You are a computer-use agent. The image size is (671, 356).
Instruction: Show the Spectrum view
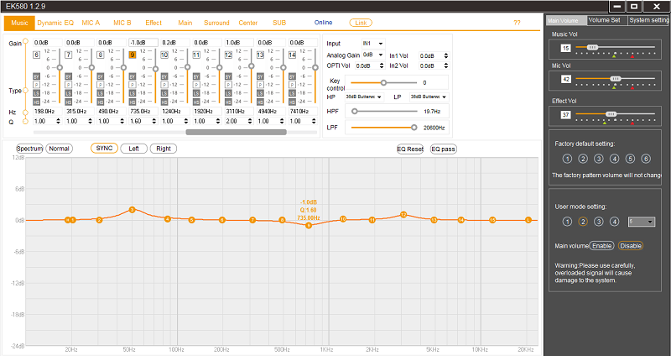pos(29,149)
